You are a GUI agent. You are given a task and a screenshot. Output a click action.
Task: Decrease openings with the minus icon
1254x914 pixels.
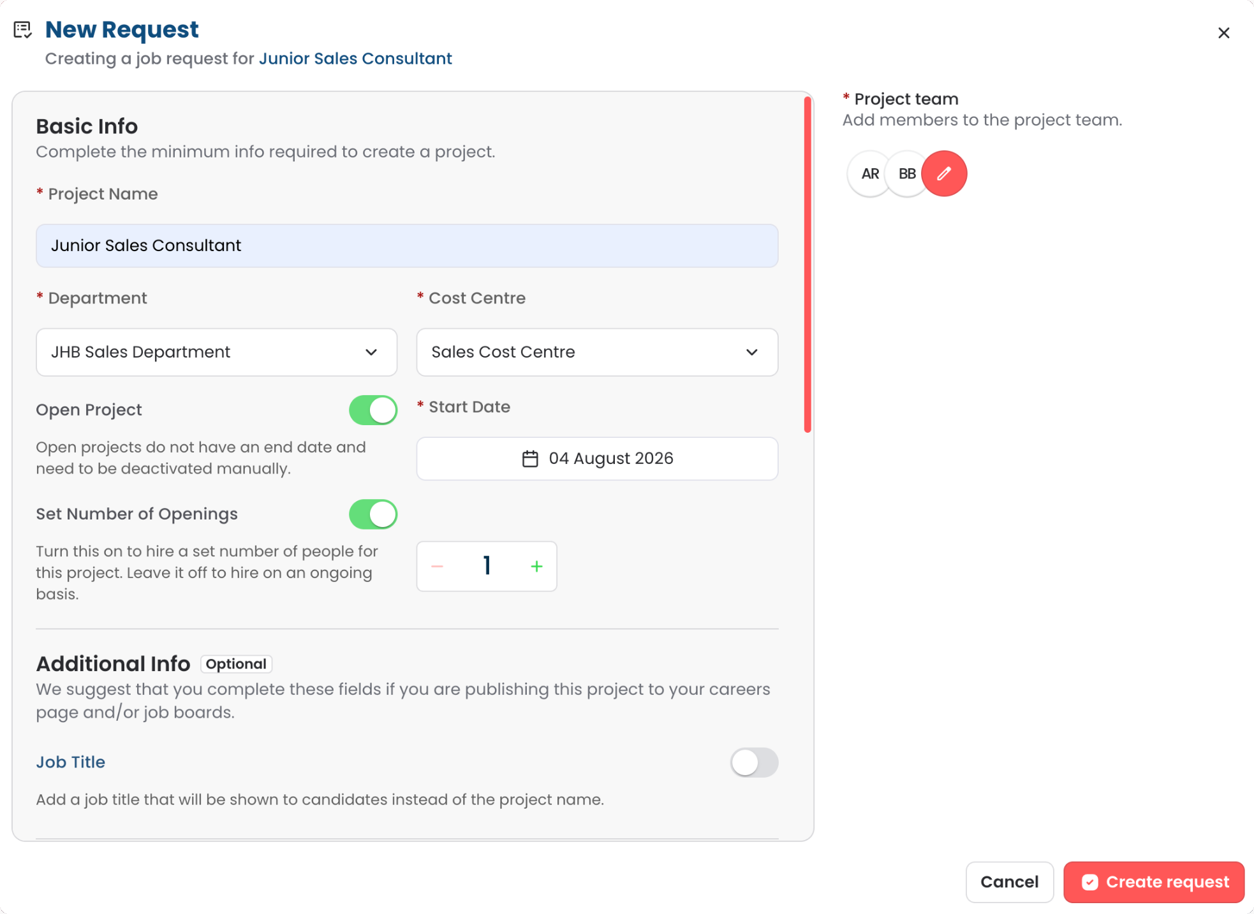point(437,566)
